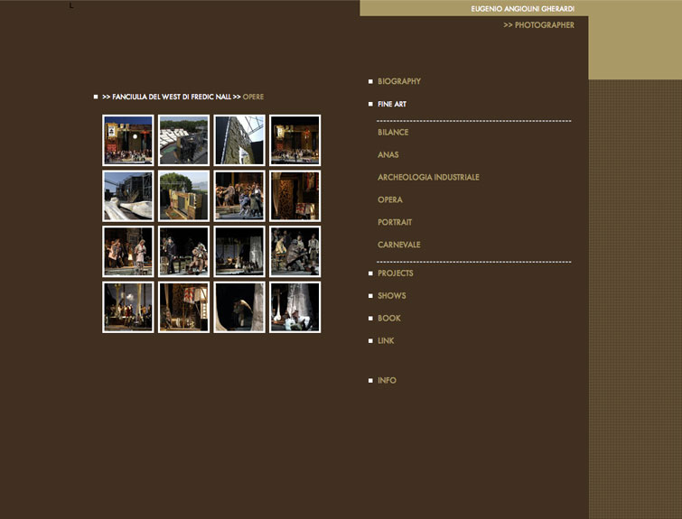Image resolution: width=682 pixels, height=519 pixels.
Task: Click the square bullet beside Projects
Action: pyautogui.click(x=370, y=273)
